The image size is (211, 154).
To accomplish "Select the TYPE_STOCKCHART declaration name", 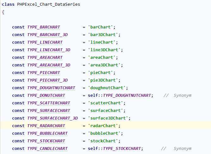I will pos(46,141).
